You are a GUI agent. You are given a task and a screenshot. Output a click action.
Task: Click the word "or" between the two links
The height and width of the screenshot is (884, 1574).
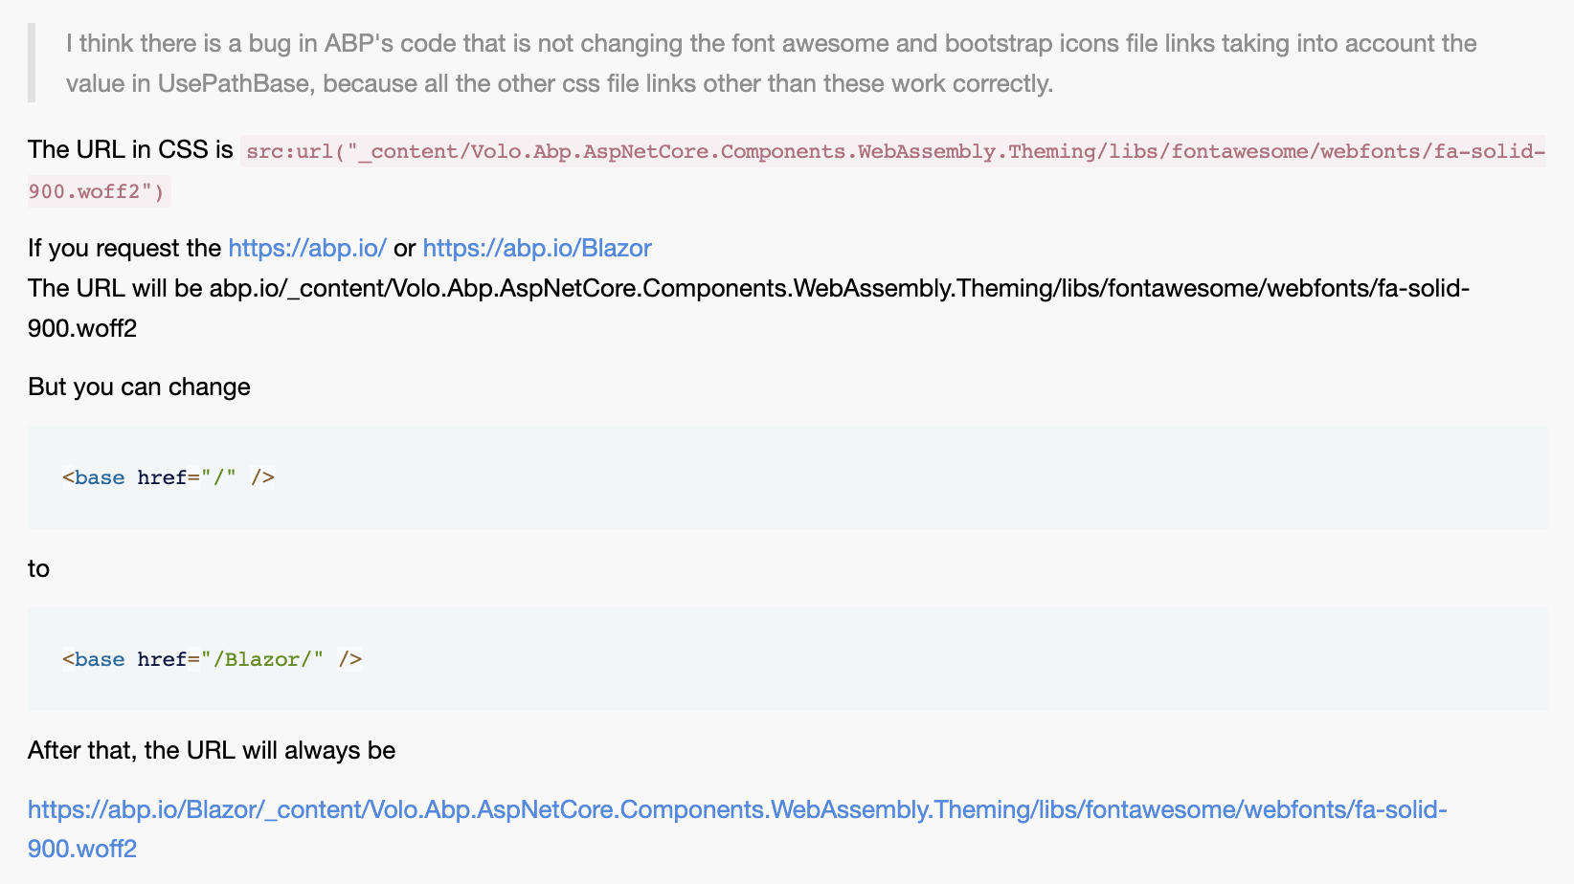(x=404, y=249)
